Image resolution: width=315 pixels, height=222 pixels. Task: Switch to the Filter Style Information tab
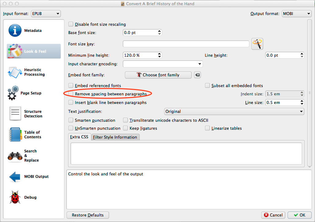point(115,137)
